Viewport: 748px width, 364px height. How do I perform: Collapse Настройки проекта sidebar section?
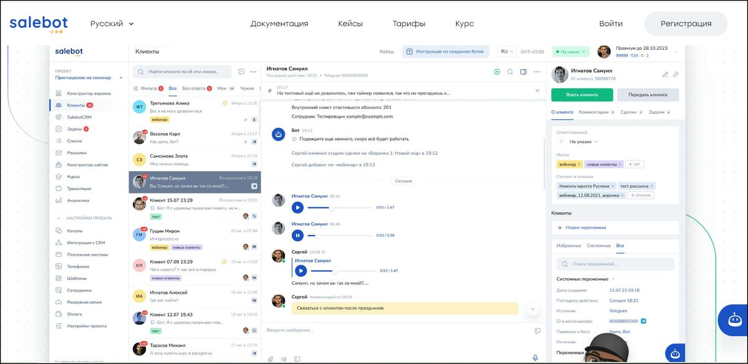point(85,218)
